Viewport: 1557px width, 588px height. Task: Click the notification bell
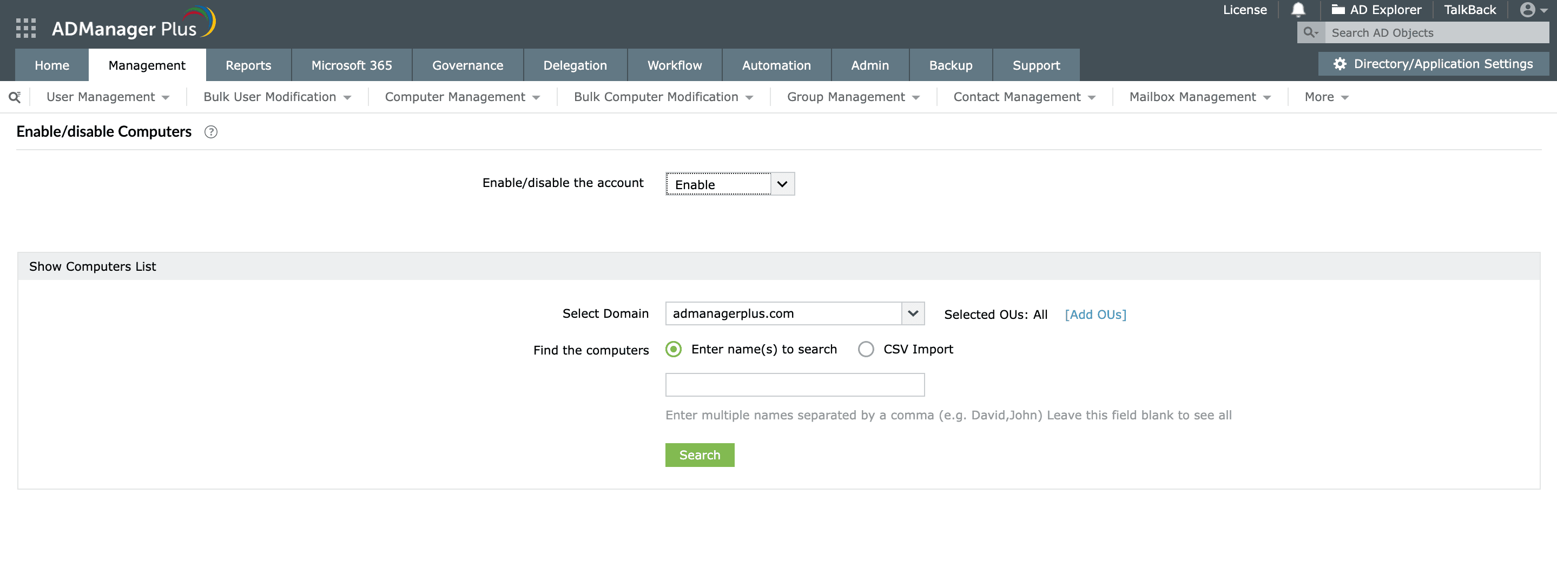(1298, 9)
